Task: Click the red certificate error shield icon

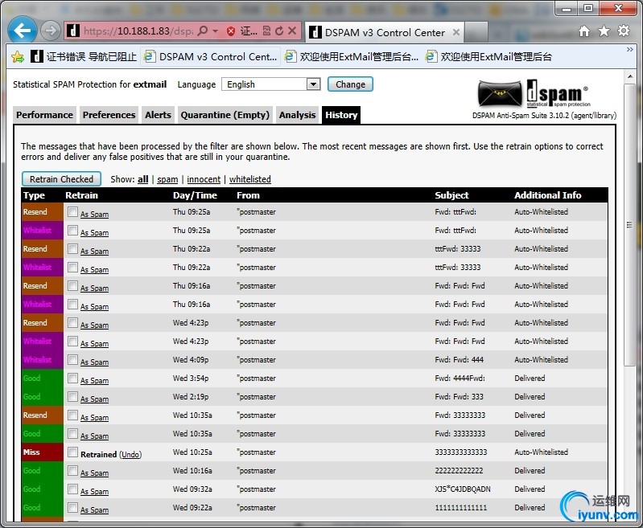Action: (x=231, y=31)
